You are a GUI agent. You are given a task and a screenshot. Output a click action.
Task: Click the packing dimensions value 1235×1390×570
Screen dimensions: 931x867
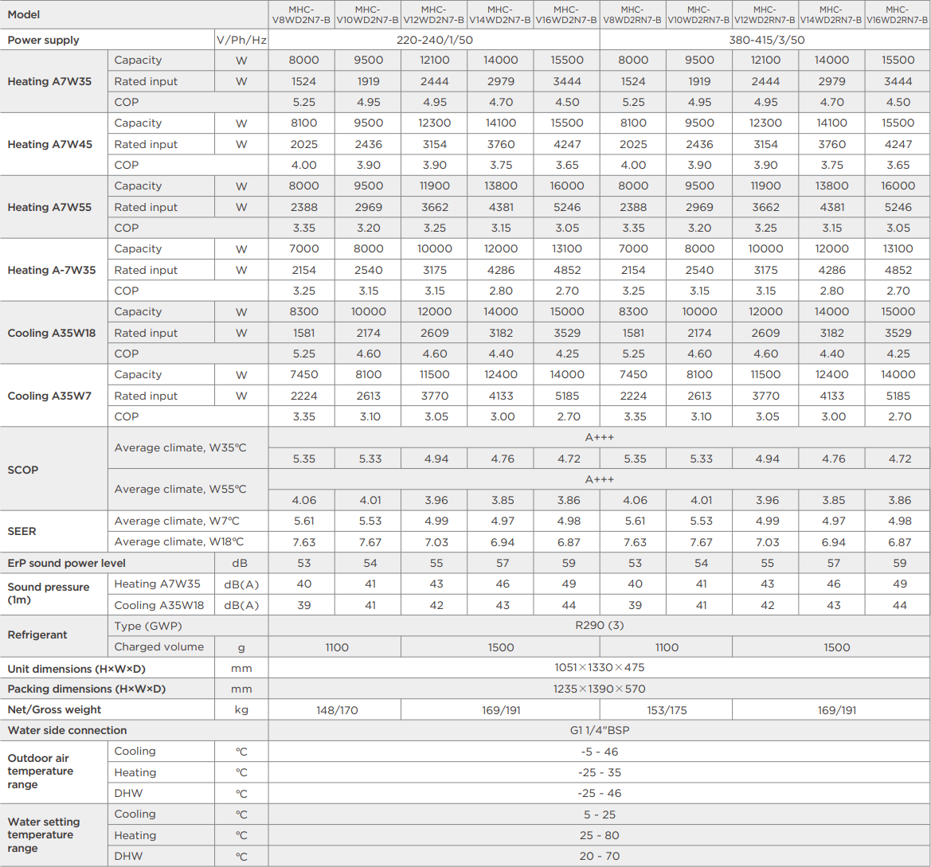point(599,689)
